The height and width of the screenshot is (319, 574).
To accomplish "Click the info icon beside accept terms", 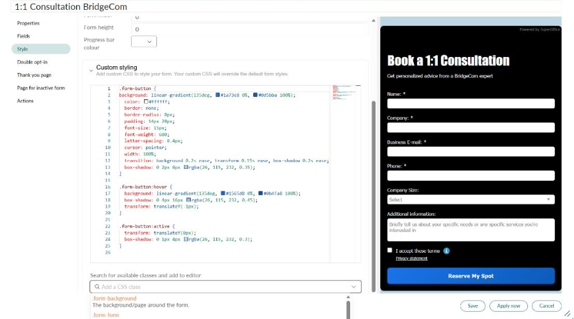I will point(446,251).
